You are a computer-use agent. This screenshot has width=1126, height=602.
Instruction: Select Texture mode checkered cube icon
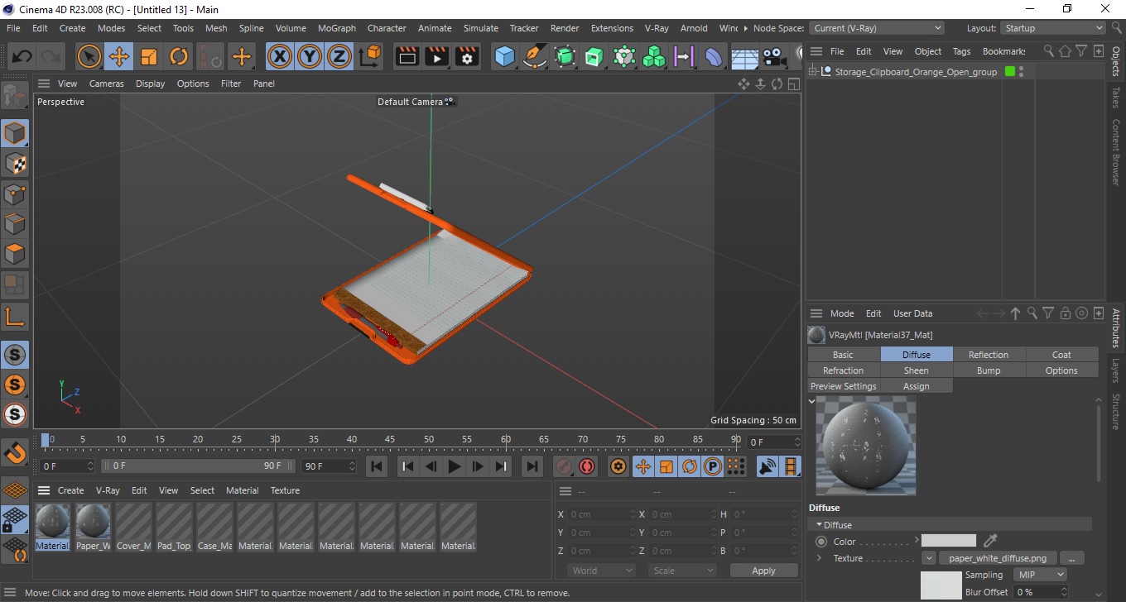click(15, 164)
